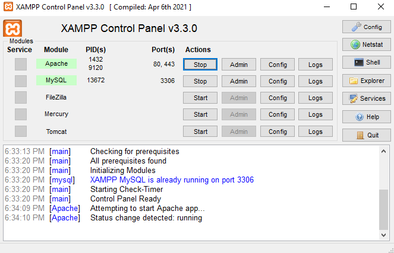
Task: Open the Mercury Logs menu
Action: point(316,114)
